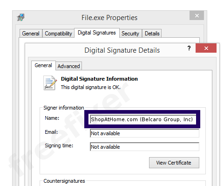
Task: Click the 'Email:' label
Action: (x=51, y=132)
